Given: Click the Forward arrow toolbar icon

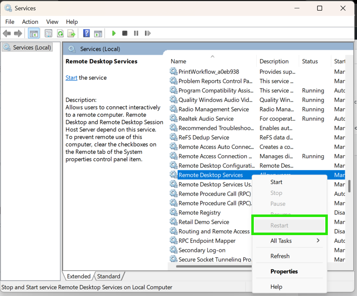Looking at the screenshot, I should [x=18, y=33].
